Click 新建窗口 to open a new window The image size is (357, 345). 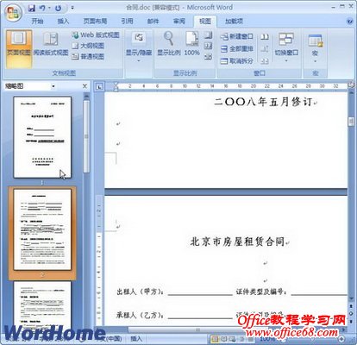click(x=237, y=36)
